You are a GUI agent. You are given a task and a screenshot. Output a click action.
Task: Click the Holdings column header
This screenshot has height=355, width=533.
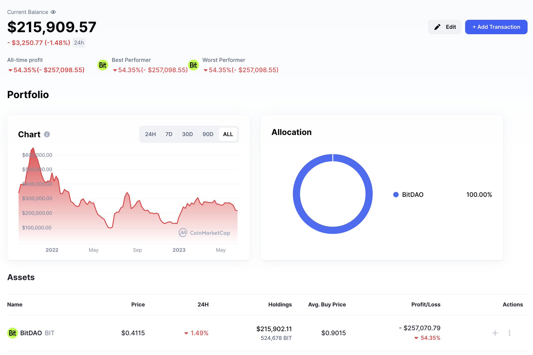coord(280,305)
